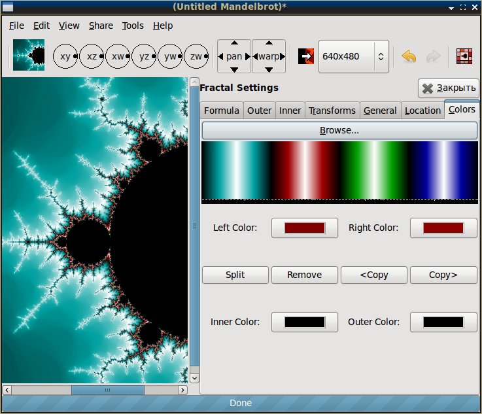Click the horizontal scrollbar left arrow

pos(7,390)
